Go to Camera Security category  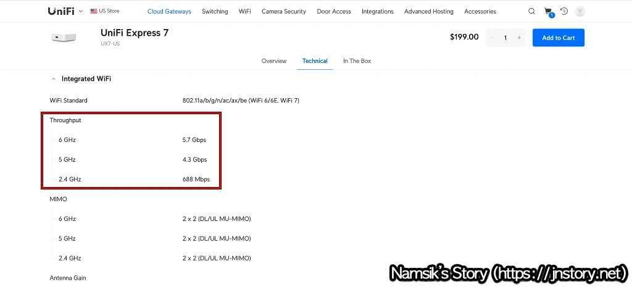tap(283, 11)
